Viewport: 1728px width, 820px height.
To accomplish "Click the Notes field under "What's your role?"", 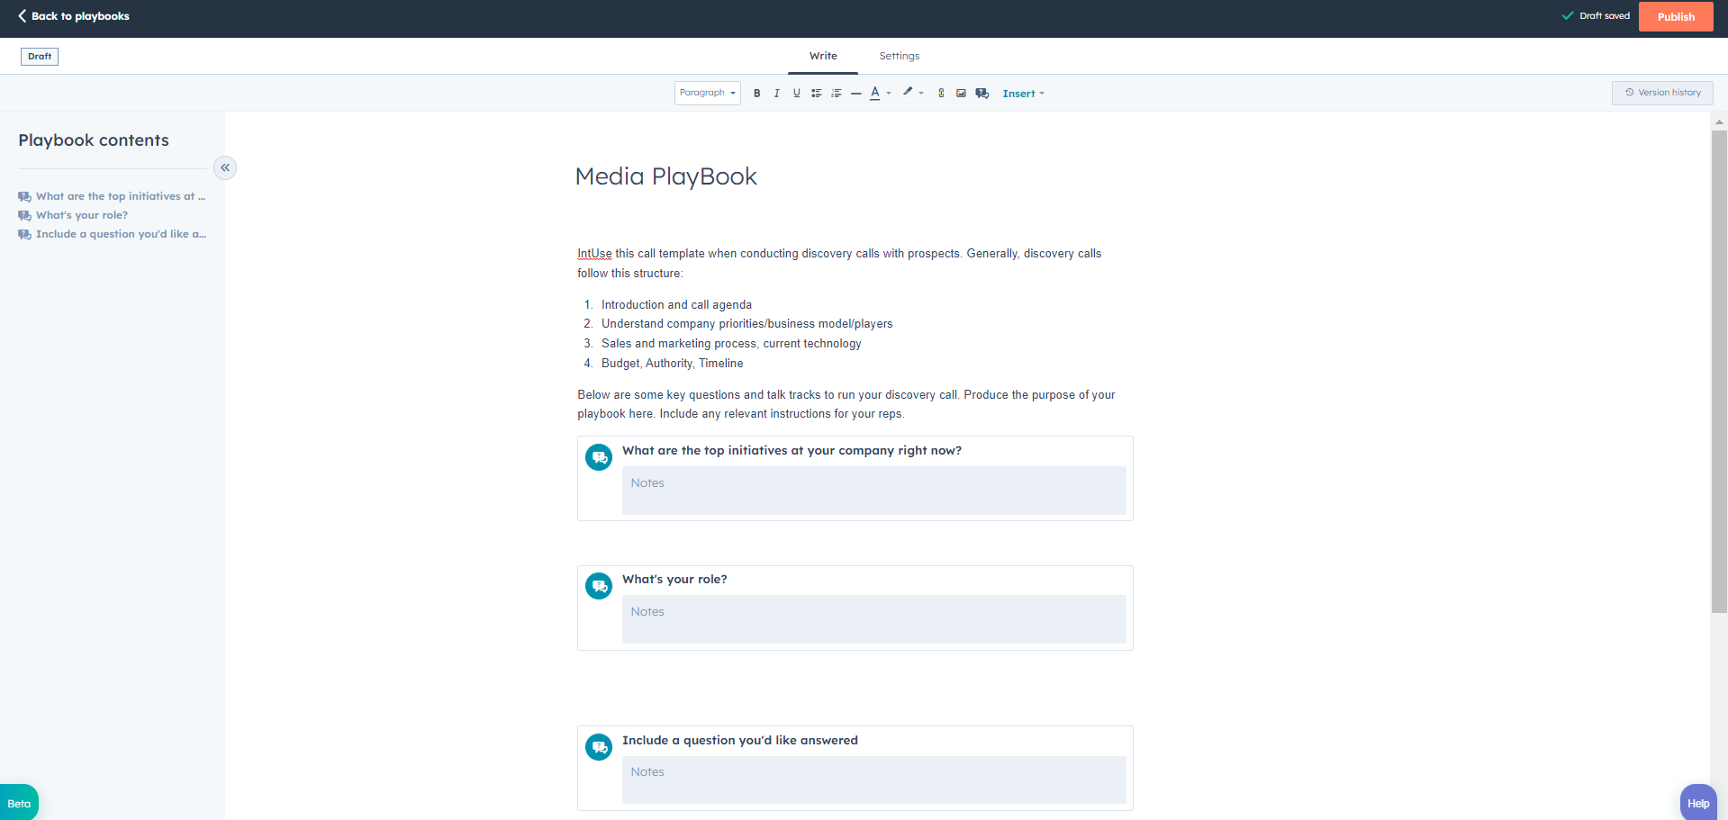I will pyautogui.click(x=873, y=619).
